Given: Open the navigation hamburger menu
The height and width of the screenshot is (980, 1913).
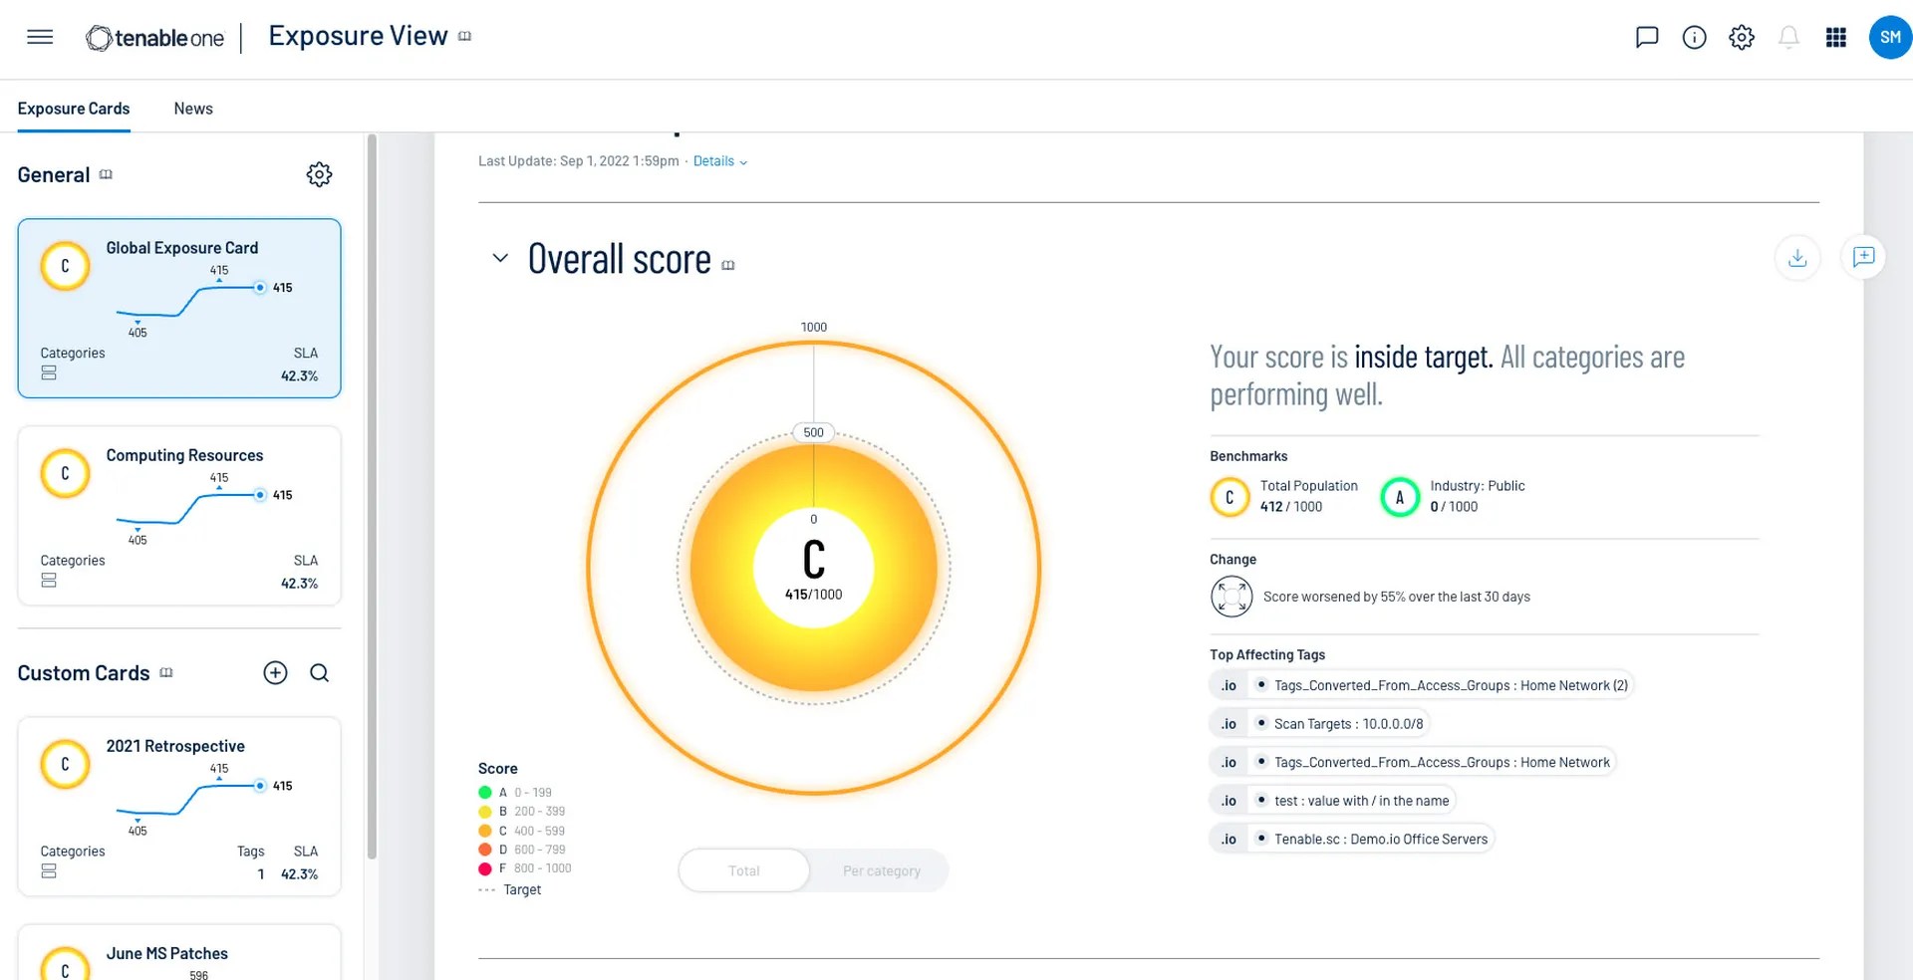Looking at the screenshot, I should pos(40,37).
